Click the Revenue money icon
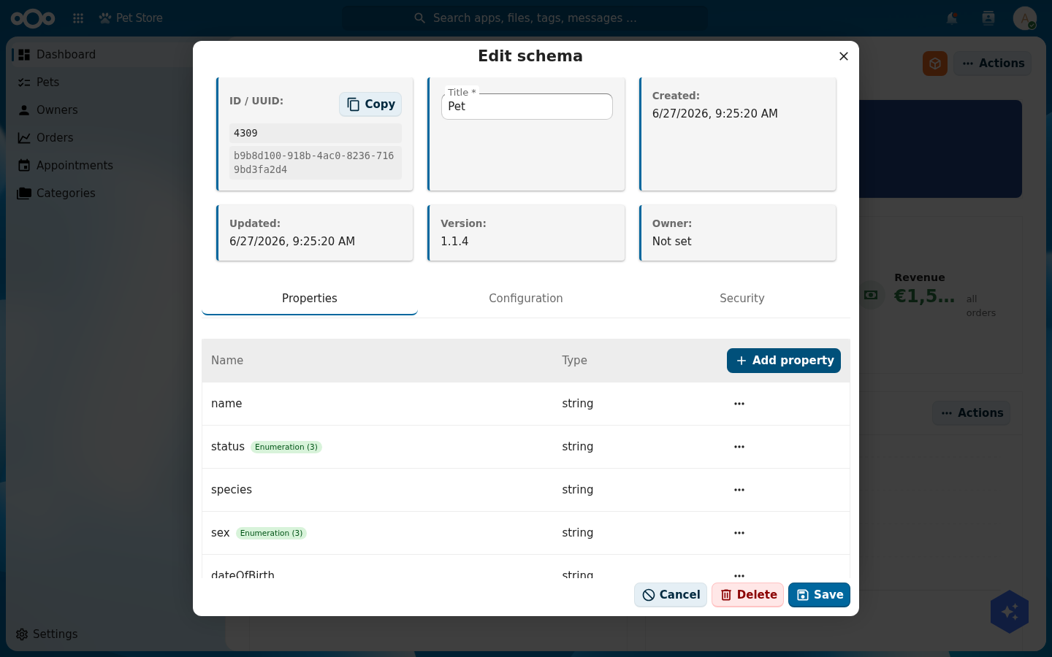The image size is (1052, 657). coord(871,295)
